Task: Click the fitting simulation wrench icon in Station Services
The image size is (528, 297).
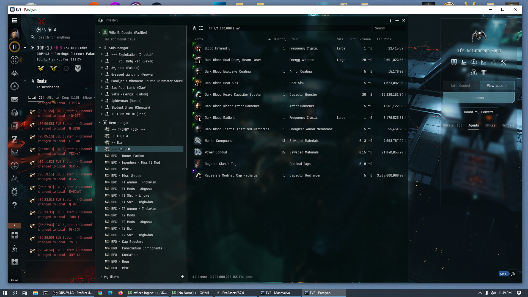Action: pyautogui.click(x=503, y=62)
